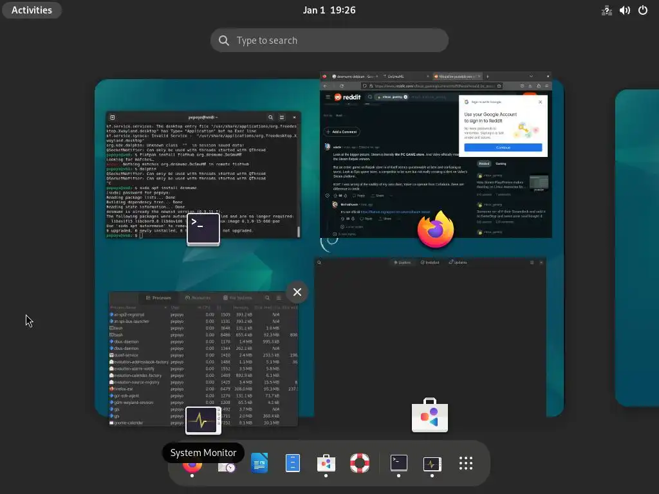
Task: Open the Terminal dock icon
Action: point(399,463)
